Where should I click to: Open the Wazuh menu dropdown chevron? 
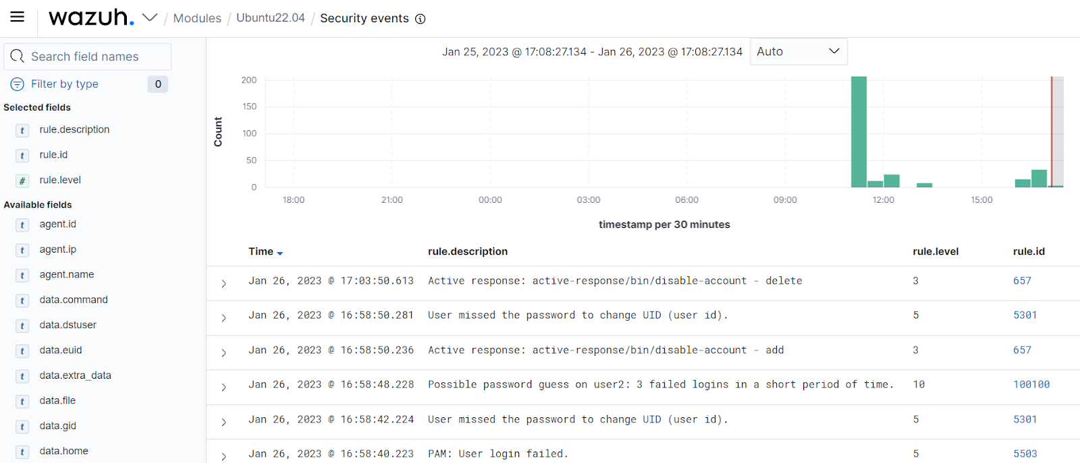pyautogui.click(x=150, y=18)
